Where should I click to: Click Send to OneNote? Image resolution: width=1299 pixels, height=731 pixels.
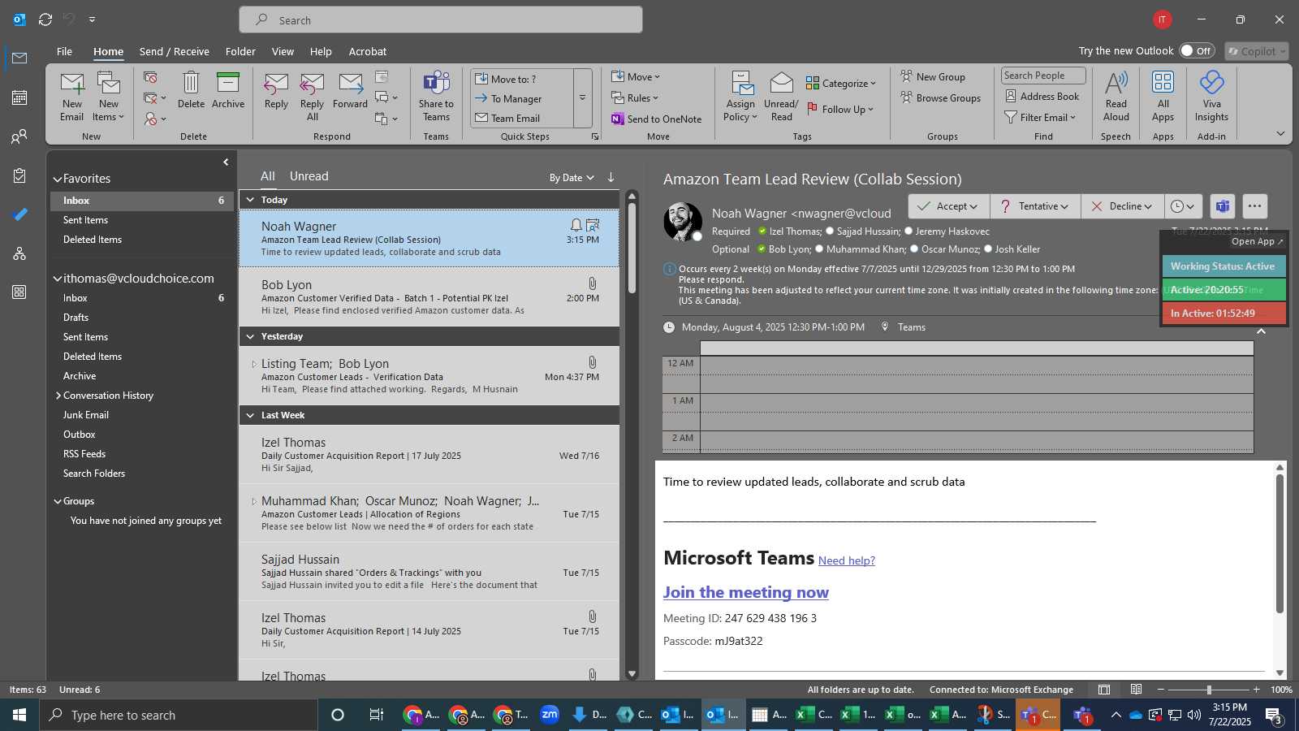[657, 119]
